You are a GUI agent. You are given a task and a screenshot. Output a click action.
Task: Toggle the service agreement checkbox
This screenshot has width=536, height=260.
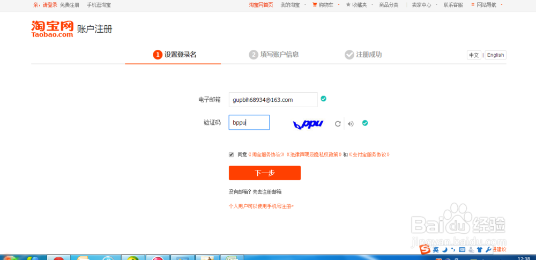pyautogui.click(x=232, y=154)
